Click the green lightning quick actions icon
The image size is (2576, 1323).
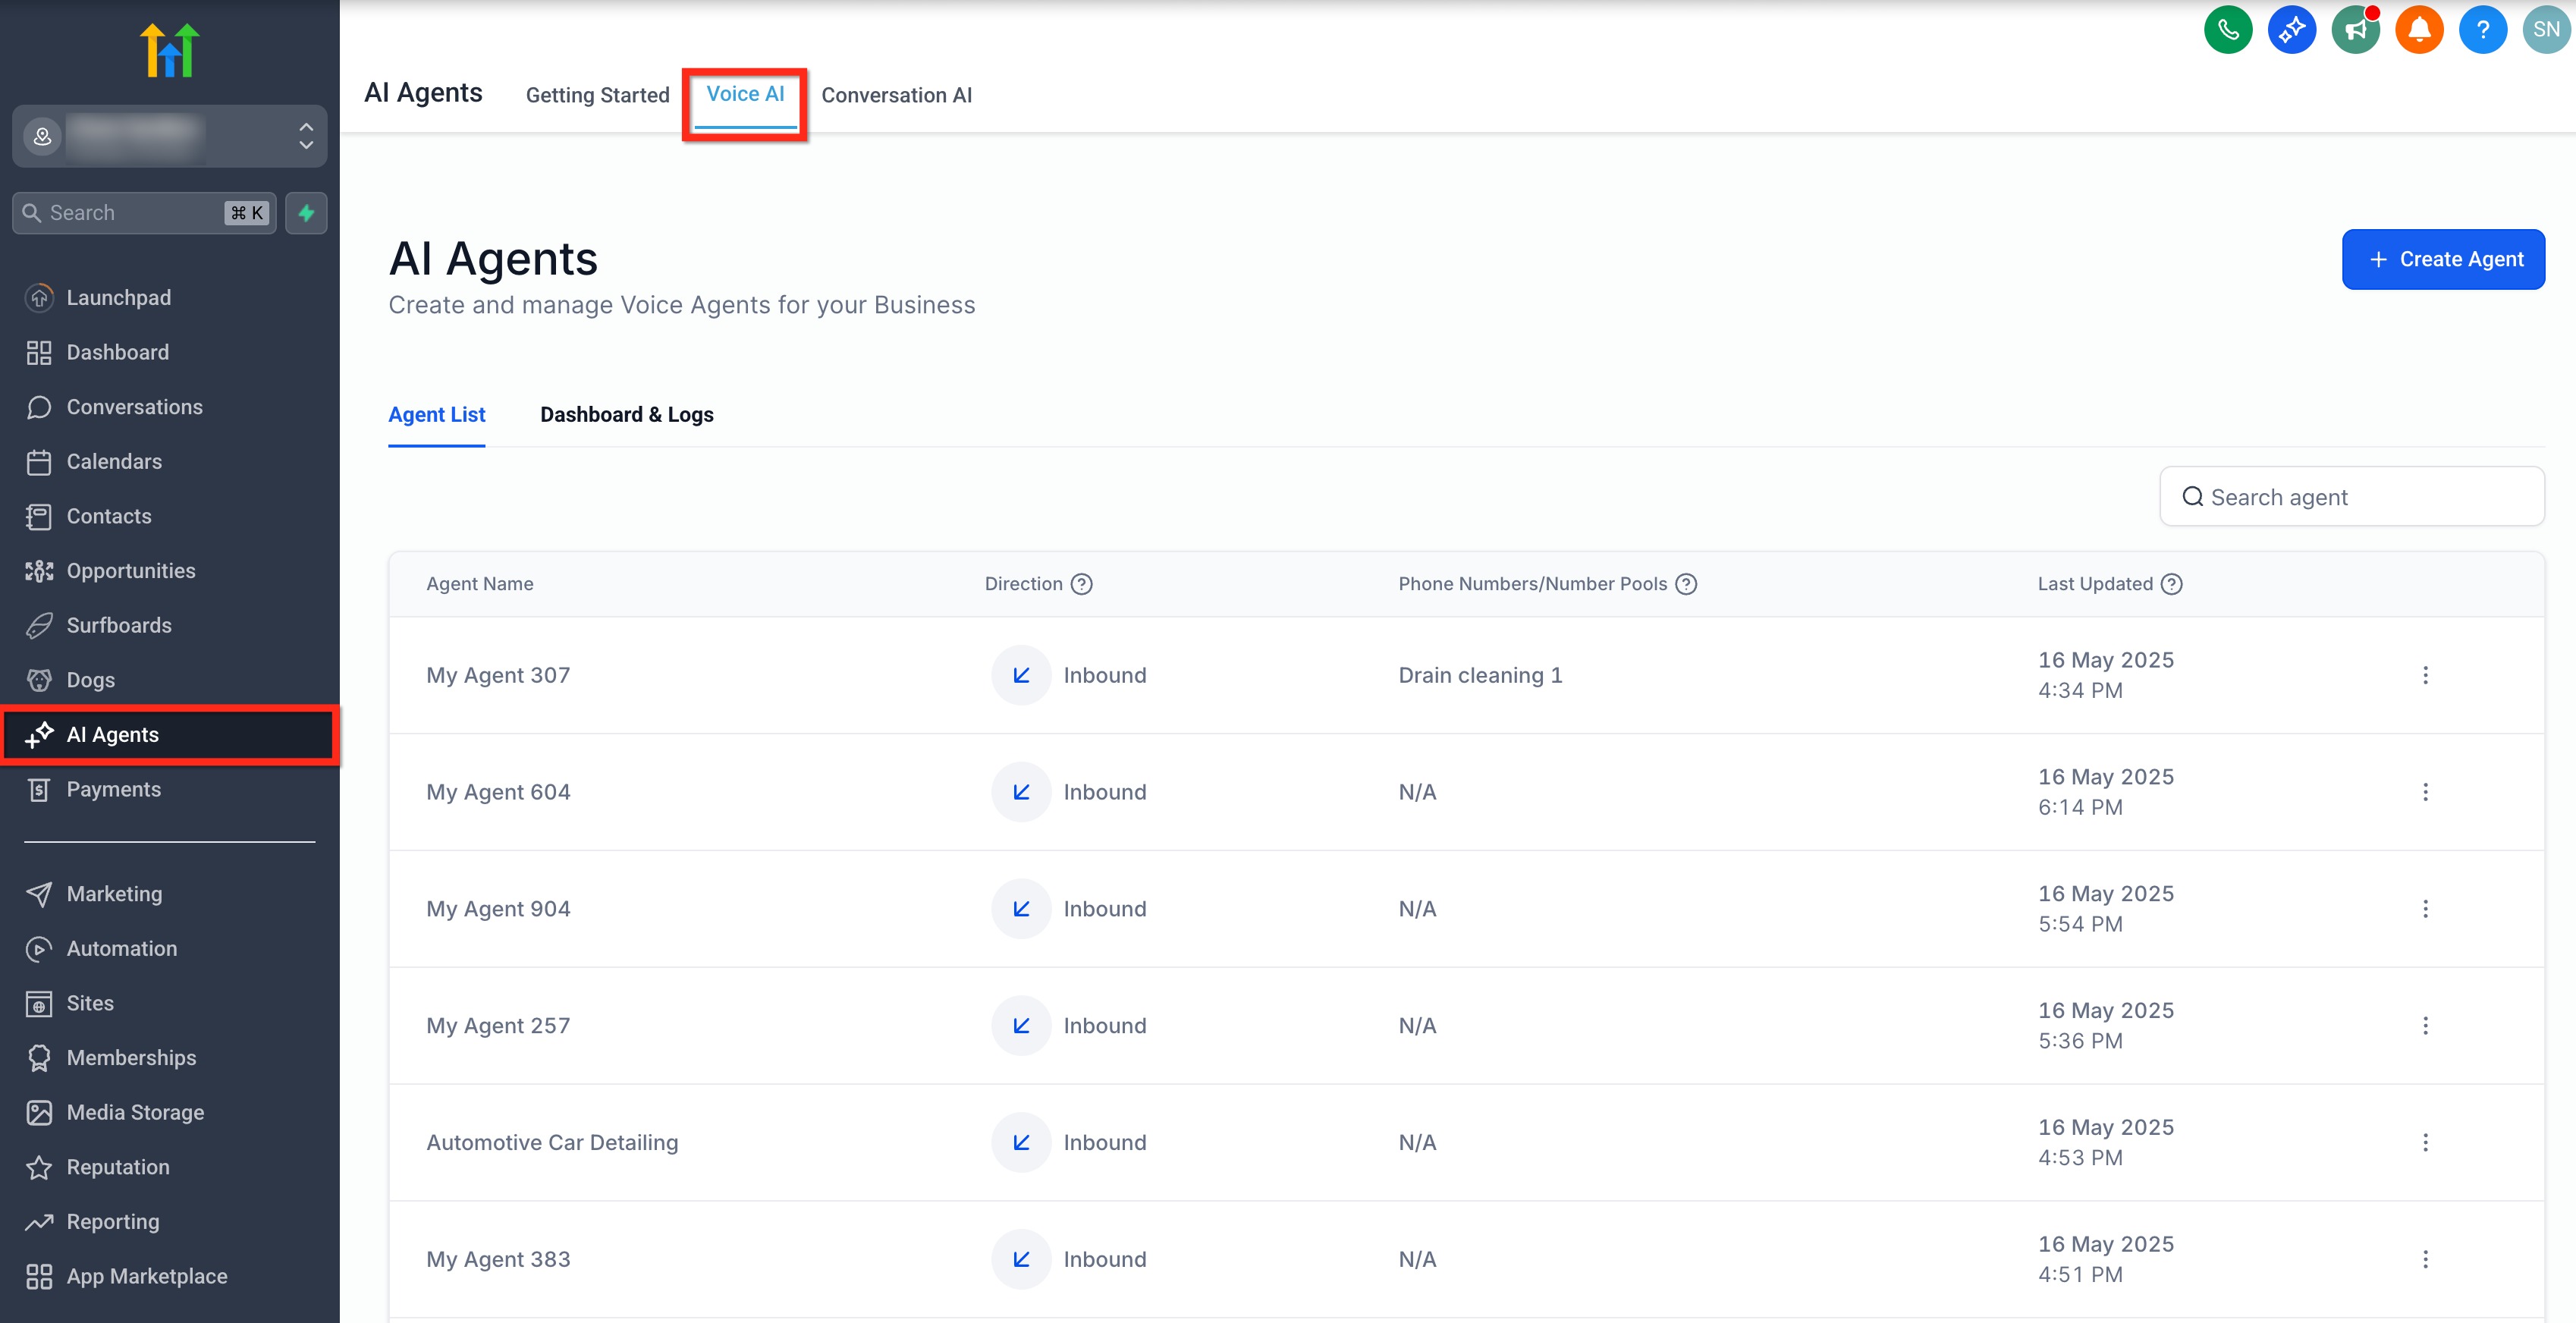point(306,213)
